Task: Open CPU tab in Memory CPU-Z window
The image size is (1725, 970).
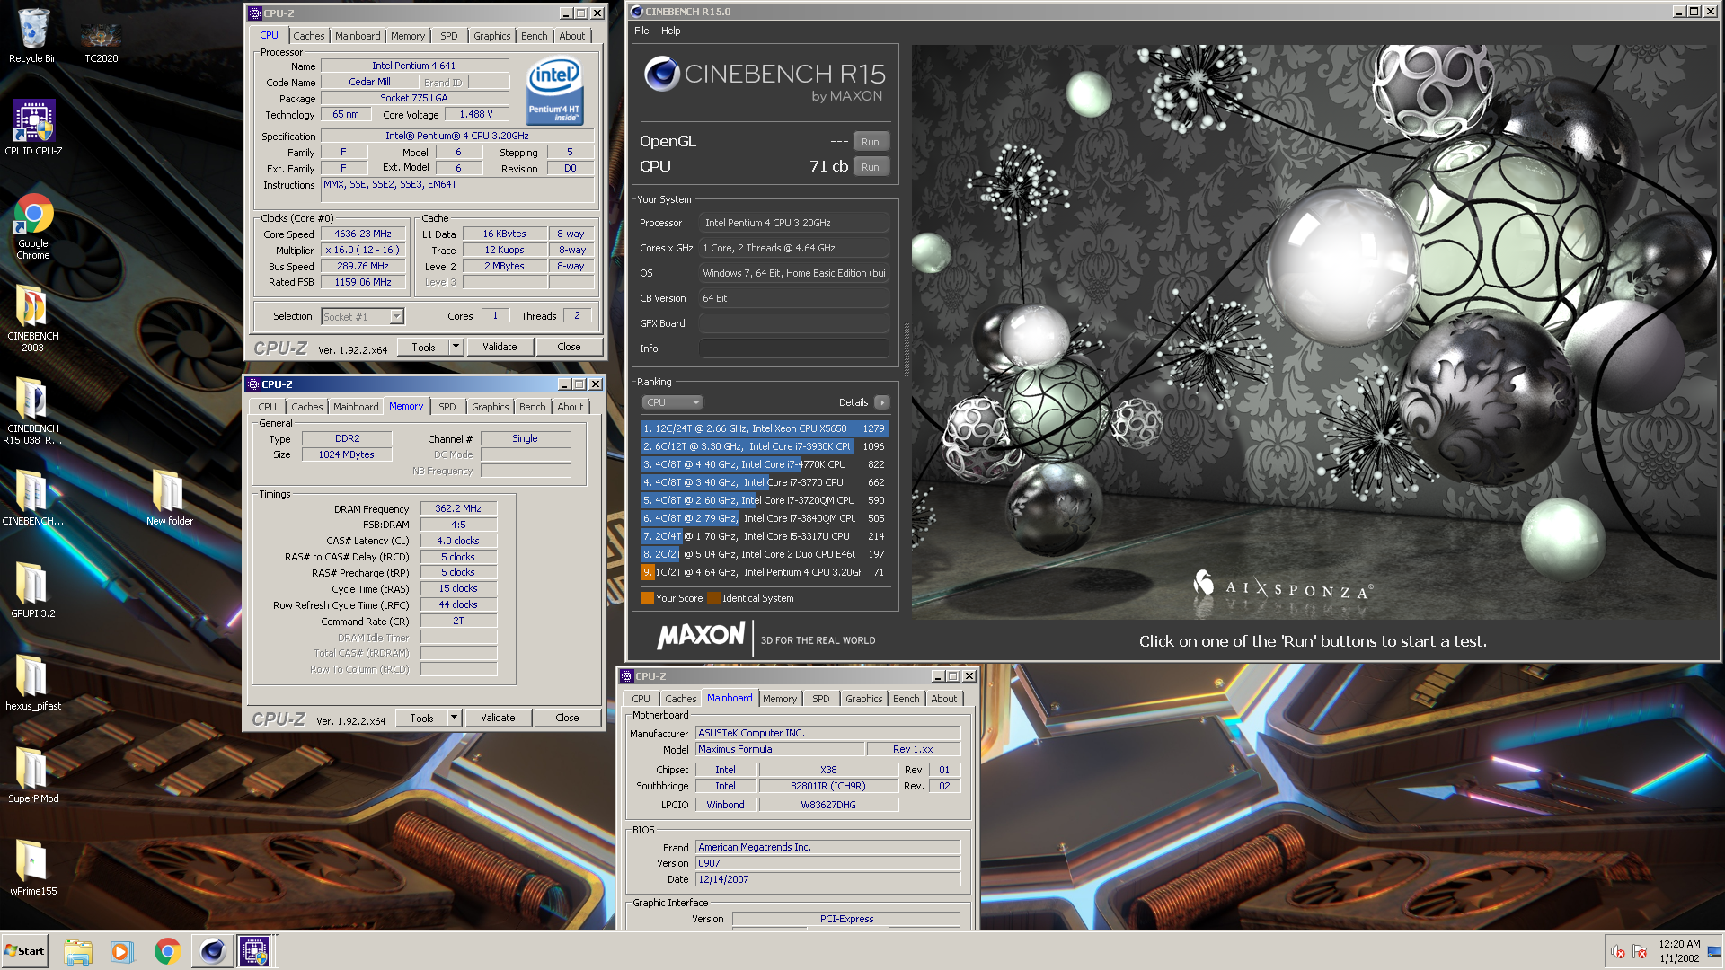Action: (x=268, y=407)
